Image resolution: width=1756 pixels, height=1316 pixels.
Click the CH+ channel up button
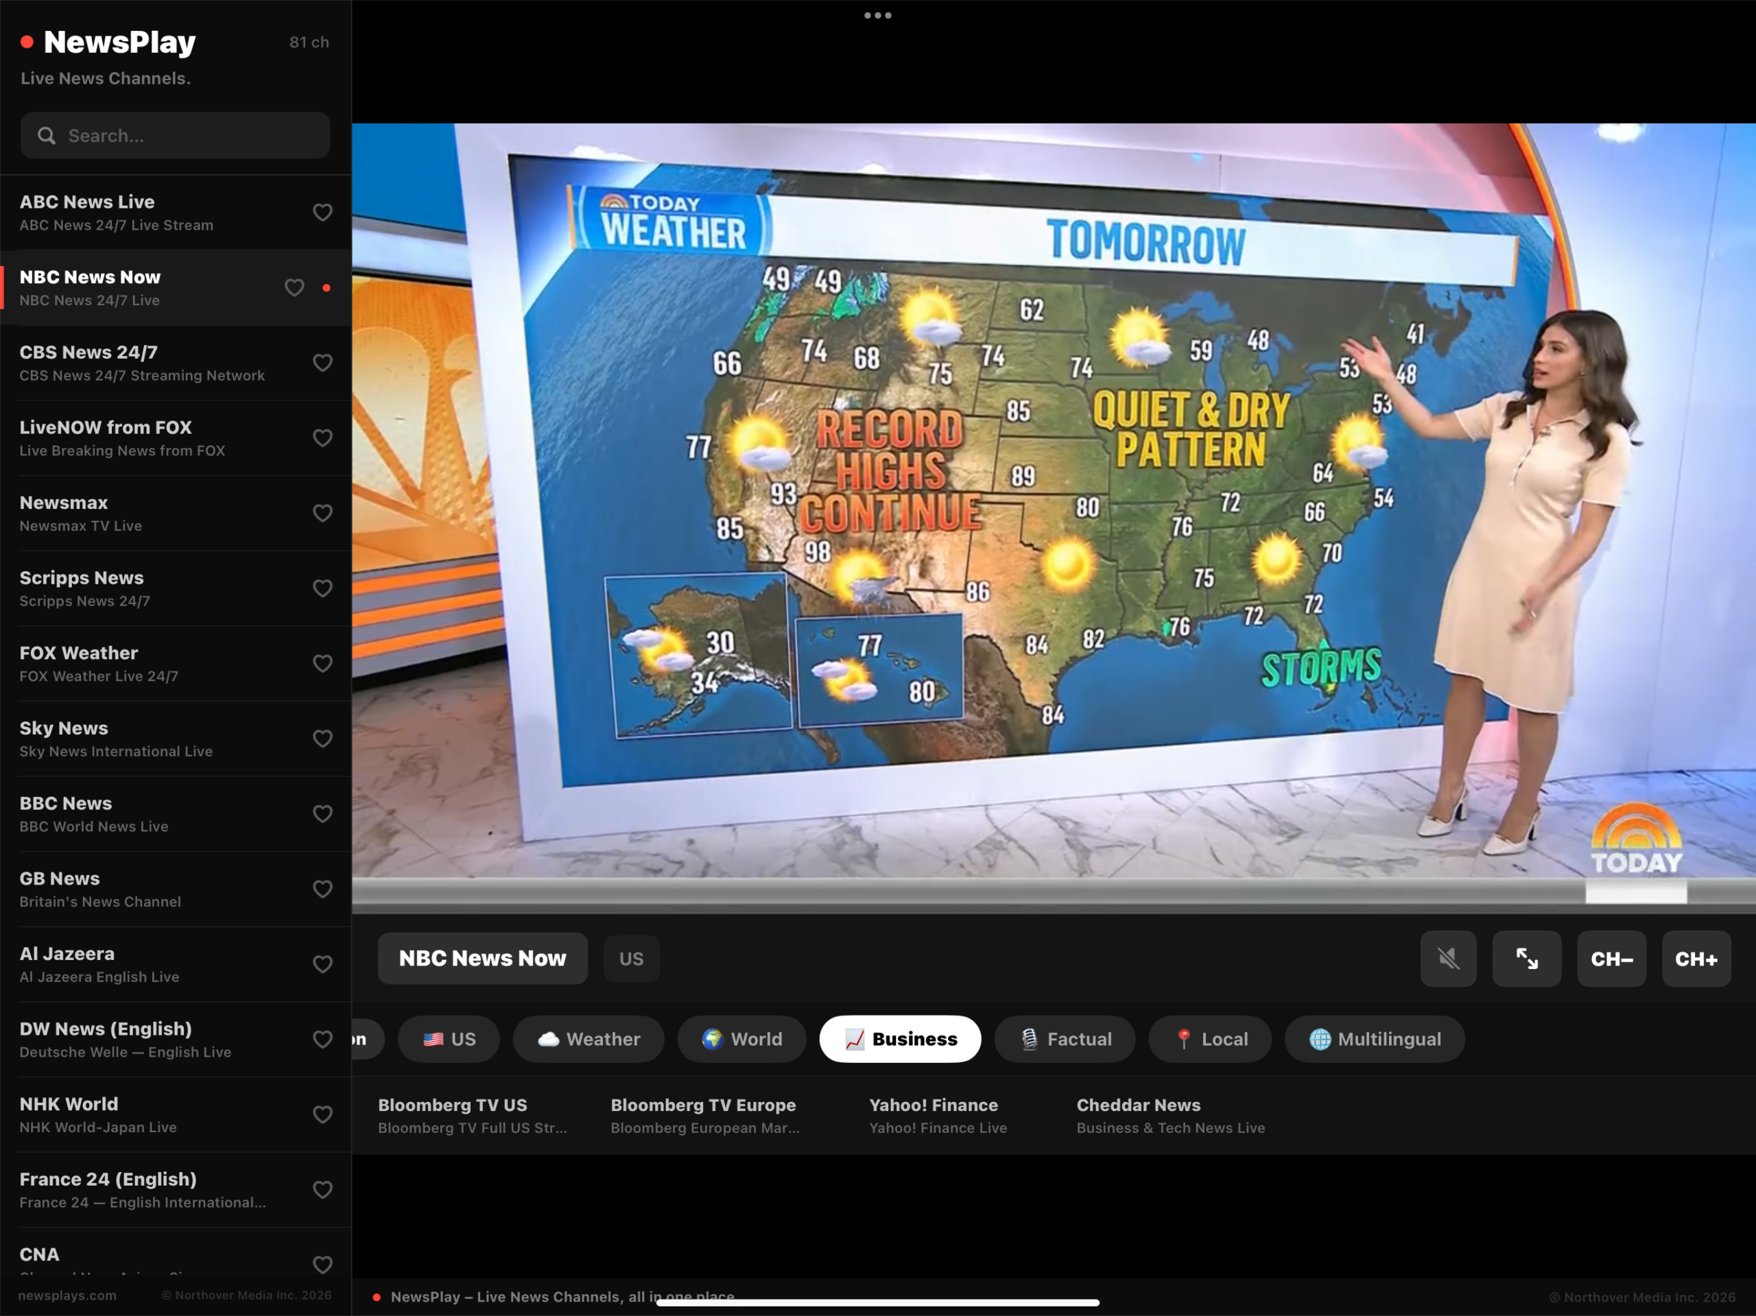point(1696,958)
